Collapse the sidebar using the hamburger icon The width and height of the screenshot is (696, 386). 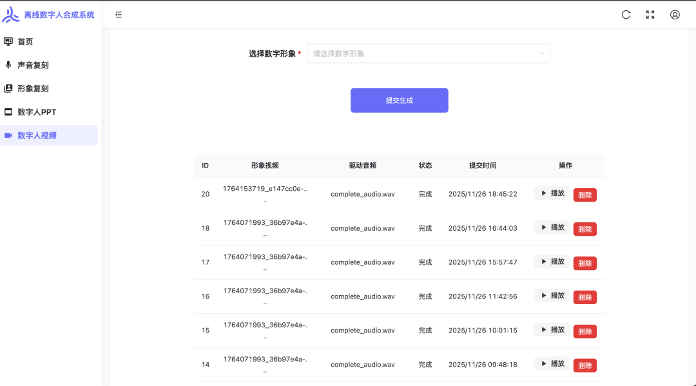[x=118, y=14]
